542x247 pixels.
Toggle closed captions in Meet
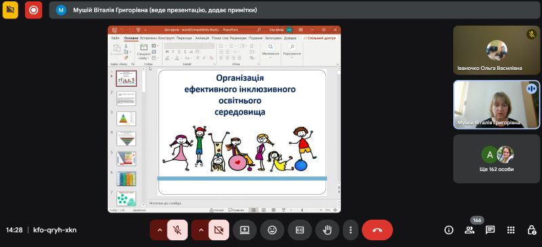click(299, 230)
